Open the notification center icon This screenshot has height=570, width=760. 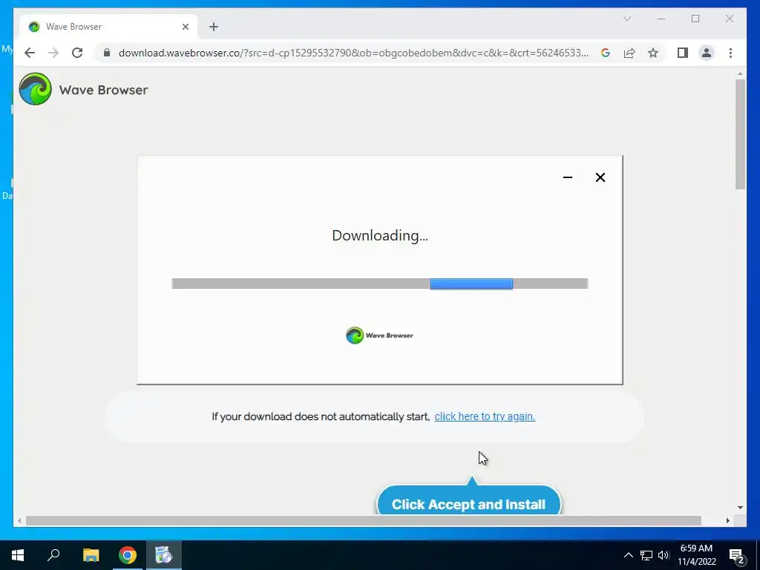click(x=737, y=555)
